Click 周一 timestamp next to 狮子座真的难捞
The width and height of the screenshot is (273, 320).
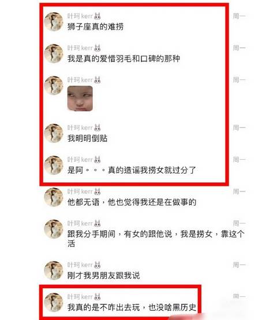coord(239,16)
